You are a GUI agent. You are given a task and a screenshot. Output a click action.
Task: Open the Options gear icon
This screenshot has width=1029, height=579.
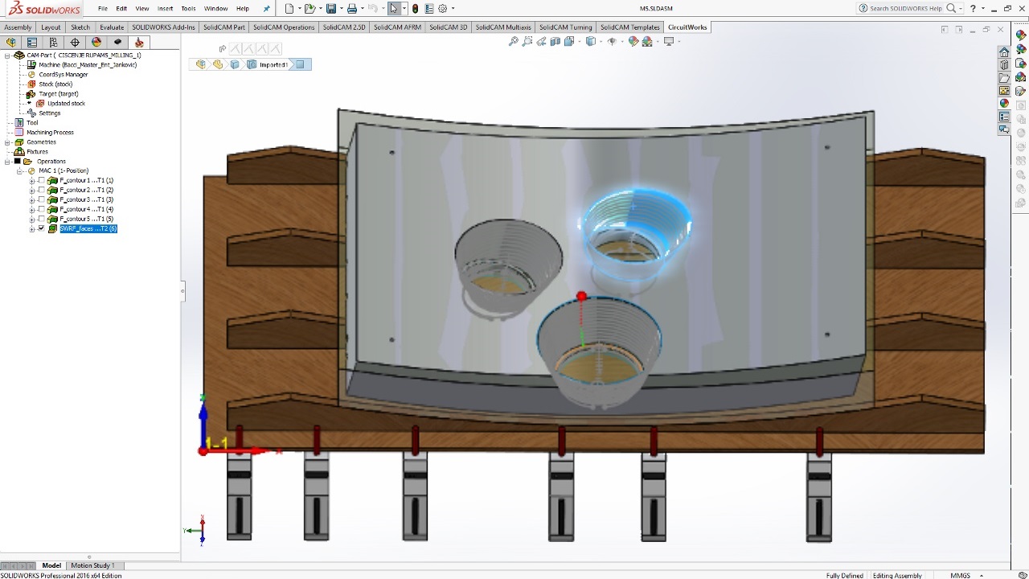coord(442,9)
